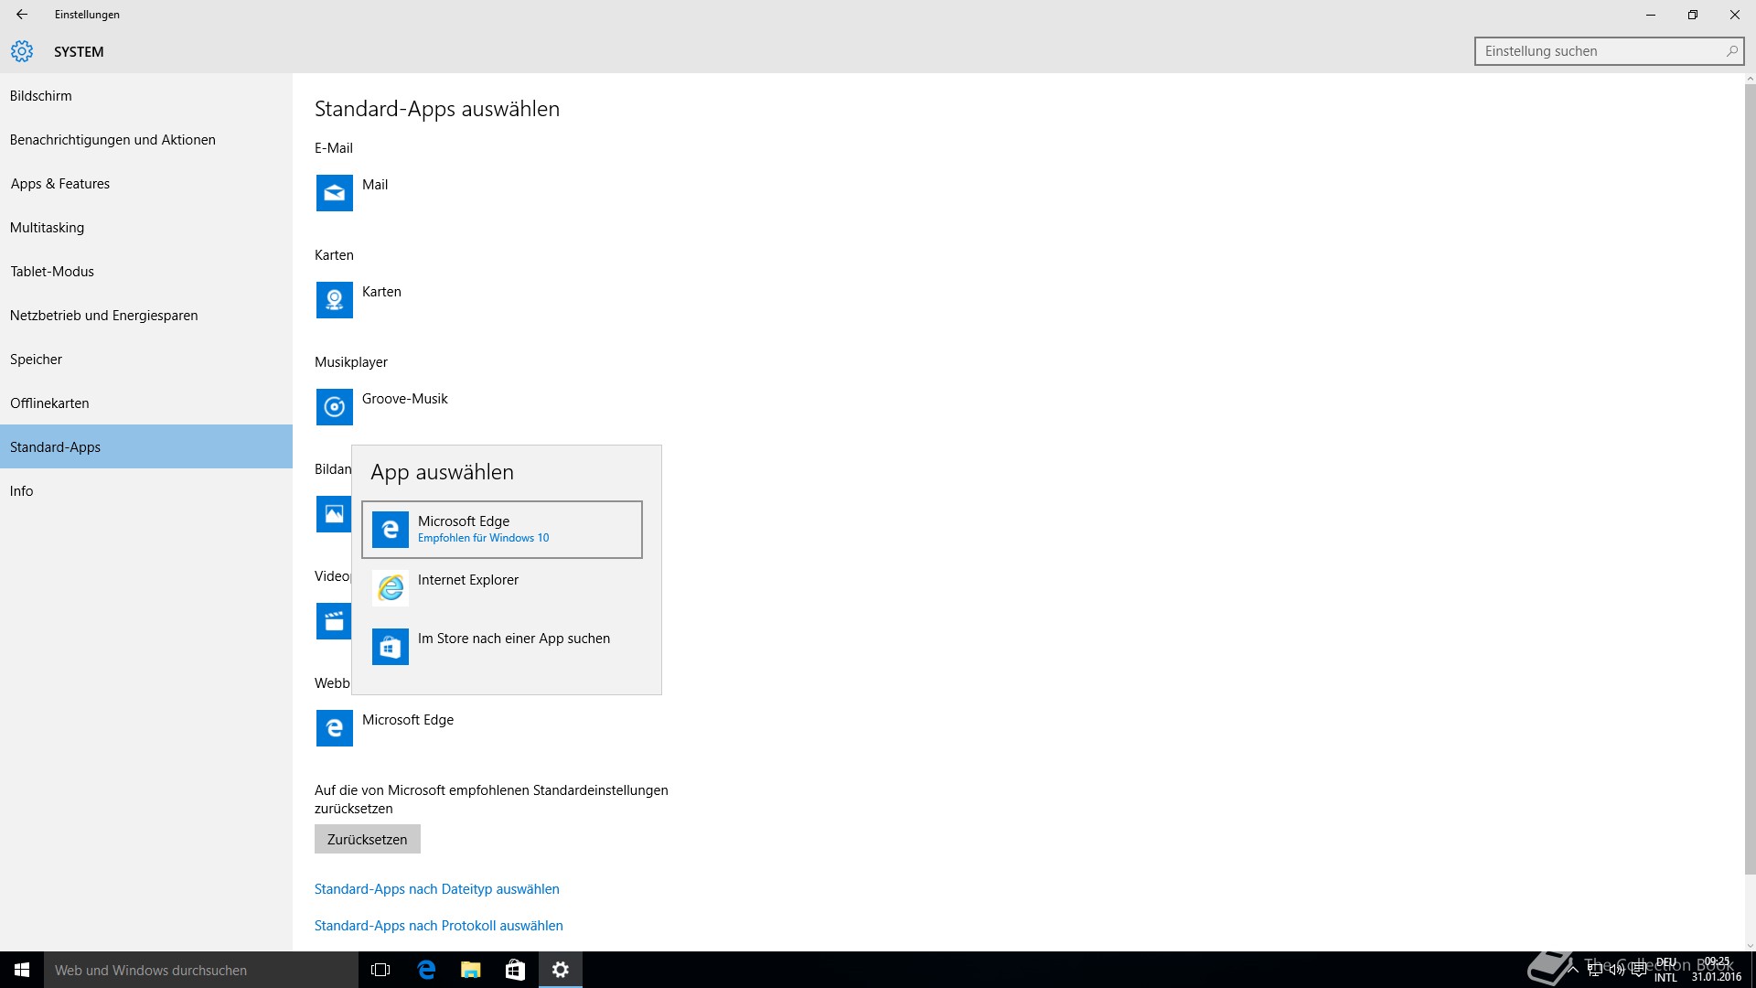Viewport: 1756px width, 988px height.
Task: Open Info section
Action: (x=146, y=490)
